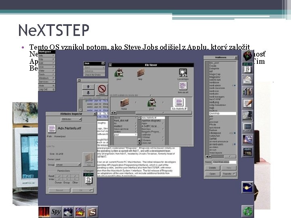Open the Tools menu in Workspace
This screenshot has width=291, height=218.
(x=46, y=74)
